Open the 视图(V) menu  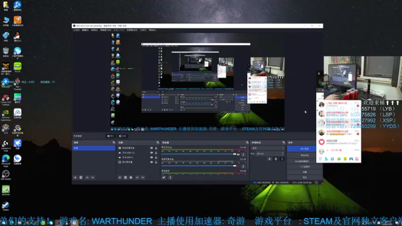click(x=94, y=30)
